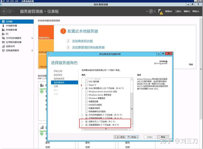Expand 远程桌面服务 sidebar submenu arrow
This screenshot has width=203, height=149.
point(32,50)
